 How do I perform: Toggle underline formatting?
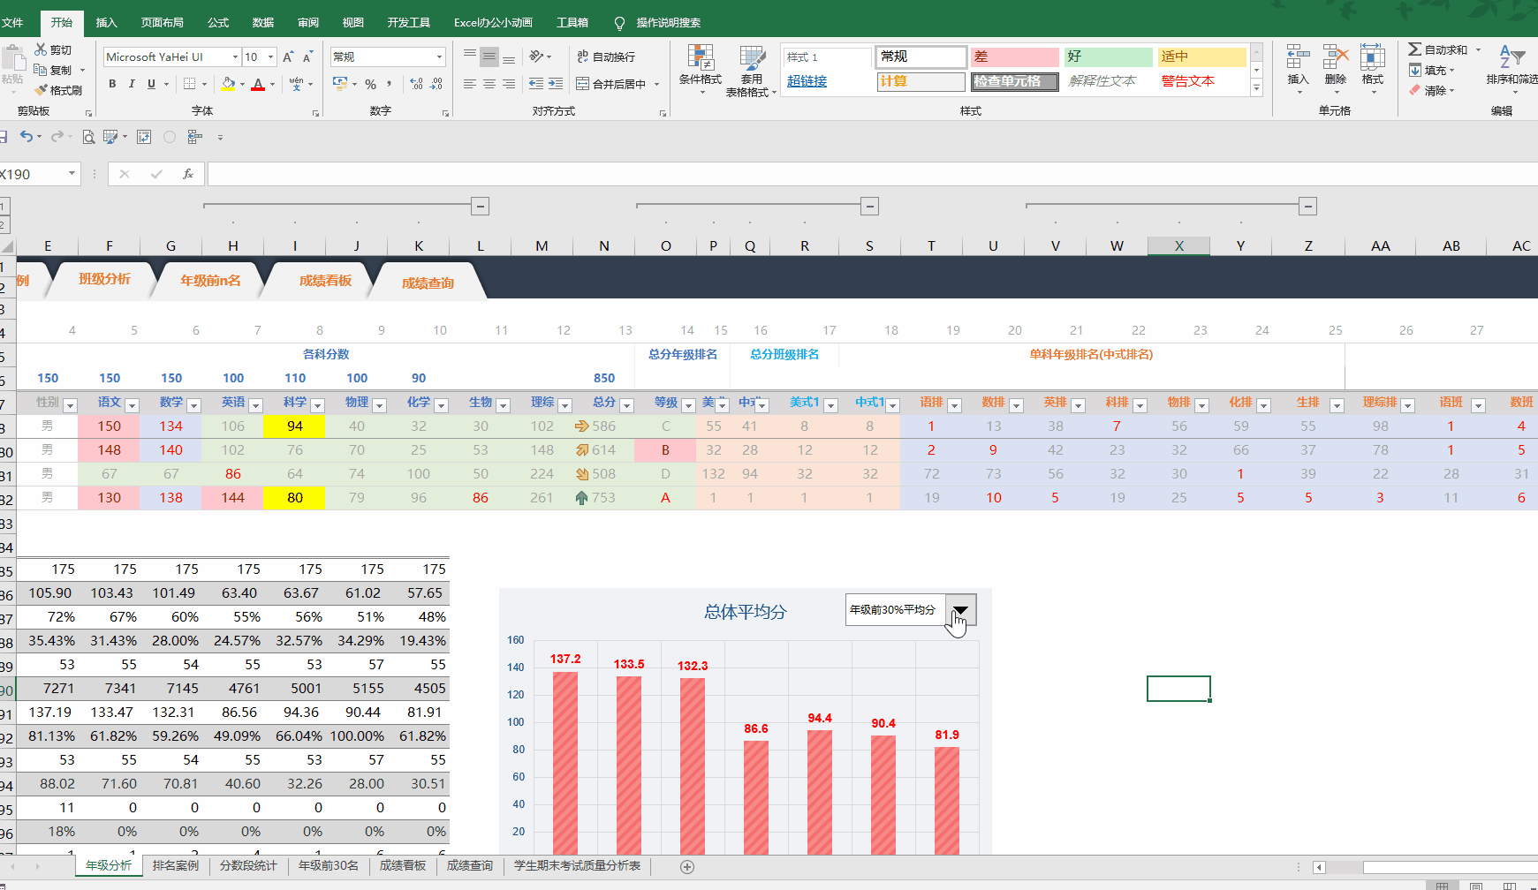point(151,84)
